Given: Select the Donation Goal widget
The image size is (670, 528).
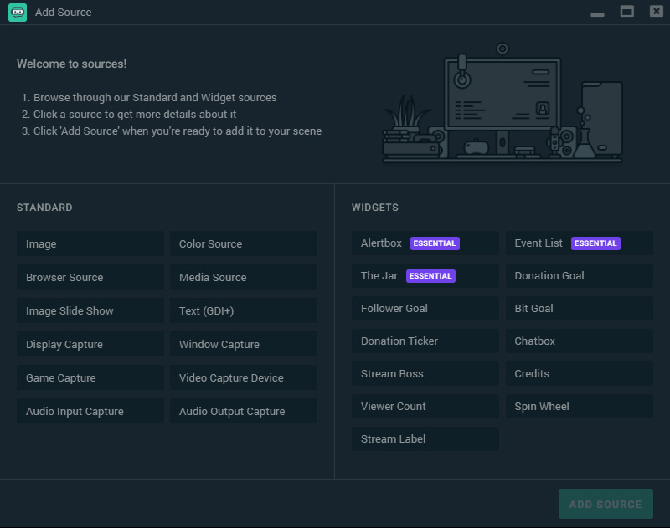Looking at the screenshot, I should tap(579, 276).
